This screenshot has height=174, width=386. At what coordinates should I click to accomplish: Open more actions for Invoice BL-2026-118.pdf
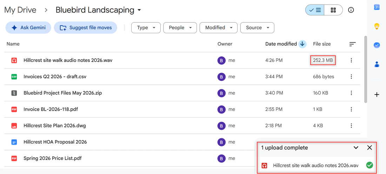click(351, 109)
